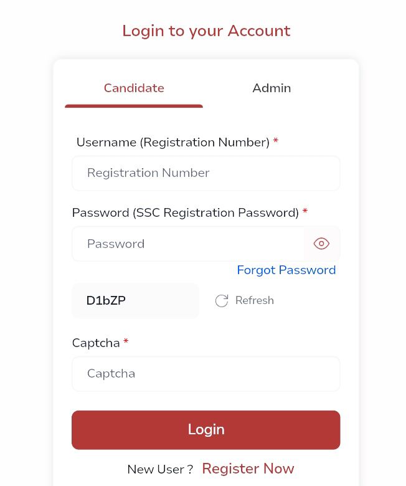Toggle password visibility with the eye icon
The width and height of the screenshot is (406, 486).
[x=321, y=244]
